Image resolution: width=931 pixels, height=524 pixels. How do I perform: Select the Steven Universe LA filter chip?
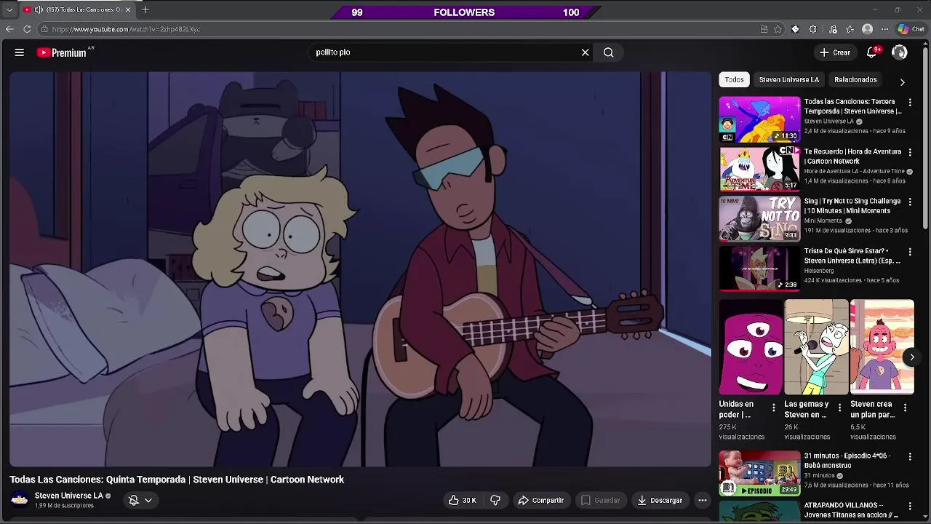[789, 79]
